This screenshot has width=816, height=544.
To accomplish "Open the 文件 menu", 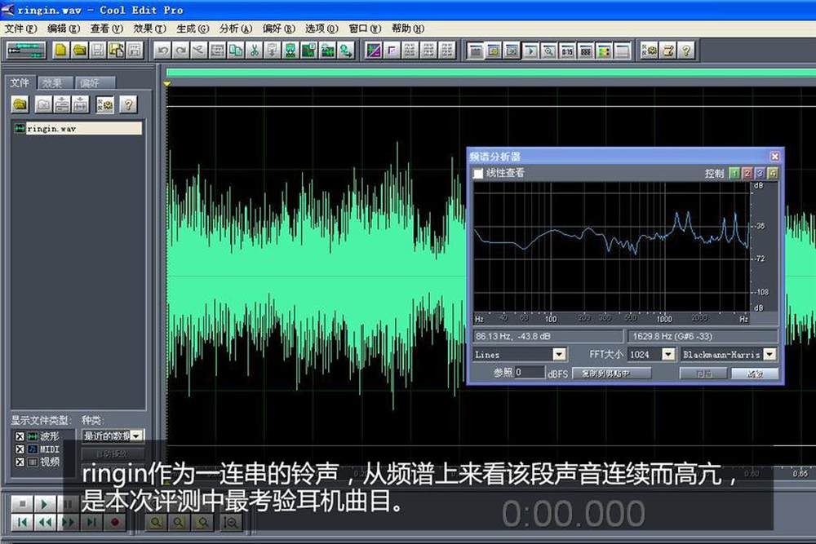I will pos(21,29).
